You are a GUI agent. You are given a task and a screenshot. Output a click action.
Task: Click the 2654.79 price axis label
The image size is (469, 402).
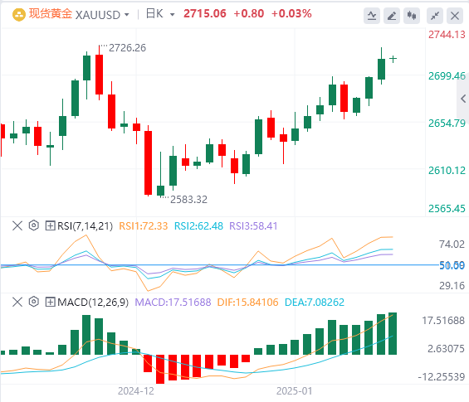point(447,123)
